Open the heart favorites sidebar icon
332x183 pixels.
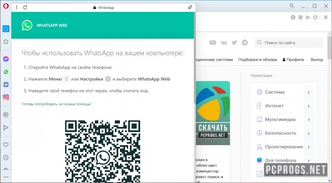click(6, 145)
